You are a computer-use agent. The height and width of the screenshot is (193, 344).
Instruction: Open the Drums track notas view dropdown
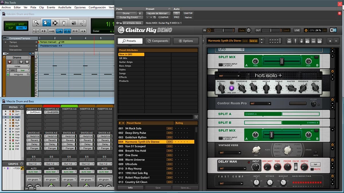(x=18, y=66)
